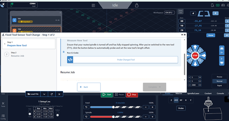The image size is (229, 121).
Task: Start the job
Action: tap(107, 95)
